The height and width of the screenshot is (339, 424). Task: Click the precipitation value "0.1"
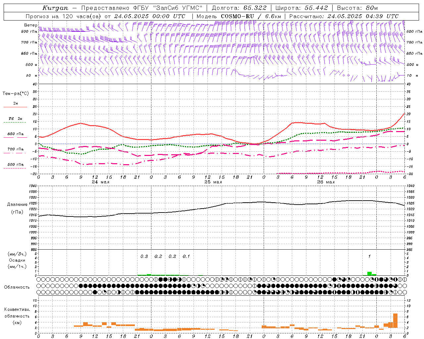coord(186,257)
